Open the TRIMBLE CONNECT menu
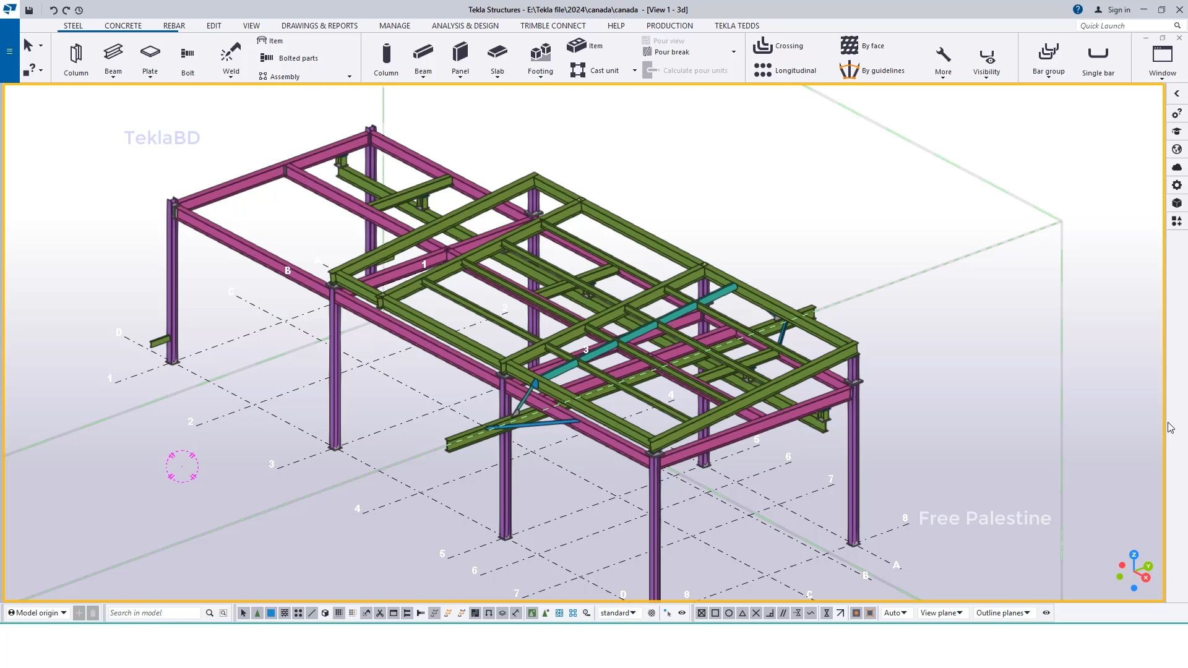This screenshot has height=668, width=1188. point(553,25)
